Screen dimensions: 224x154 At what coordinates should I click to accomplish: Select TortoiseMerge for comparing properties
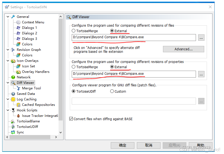pos(74,67)
